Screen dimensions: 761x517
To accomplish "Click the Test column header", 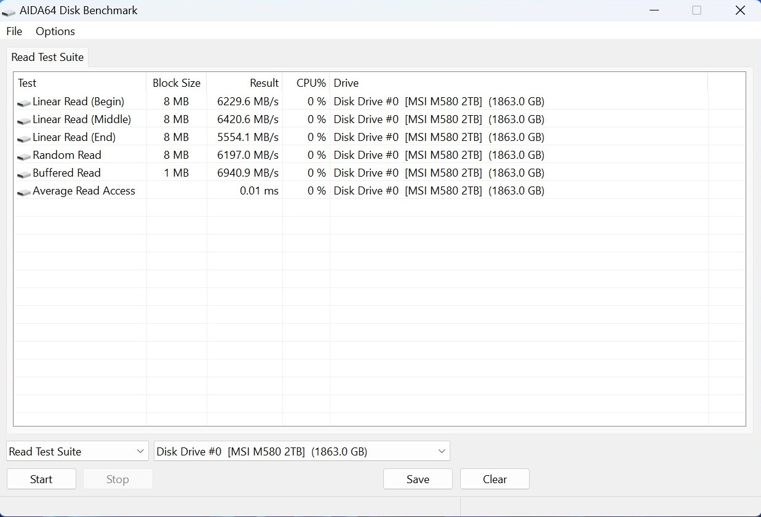I will (80, 83).
